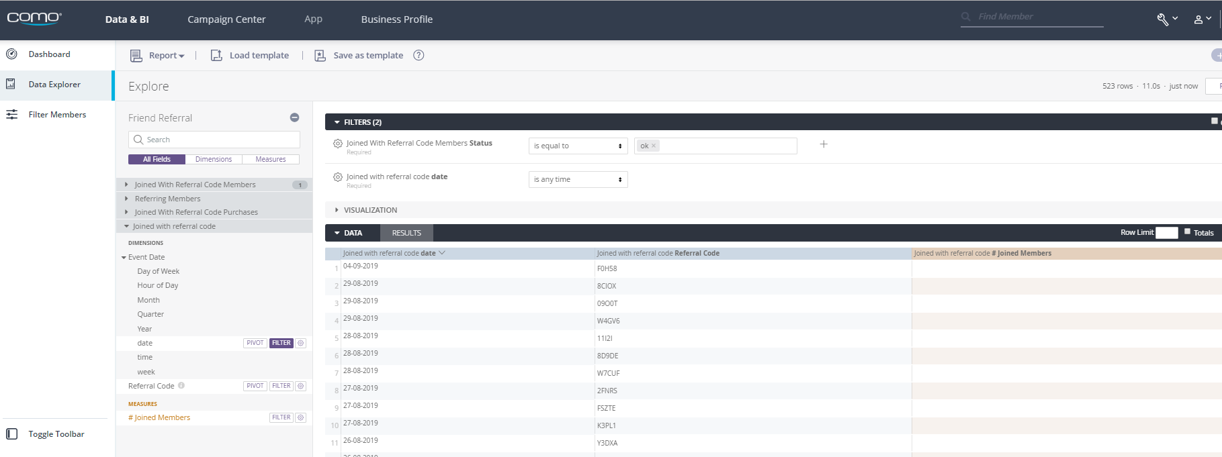Screen dimensions: 1222x457
Task: Click the Toggle Toolbar sidebar icon
Action: tap(12, 434)
